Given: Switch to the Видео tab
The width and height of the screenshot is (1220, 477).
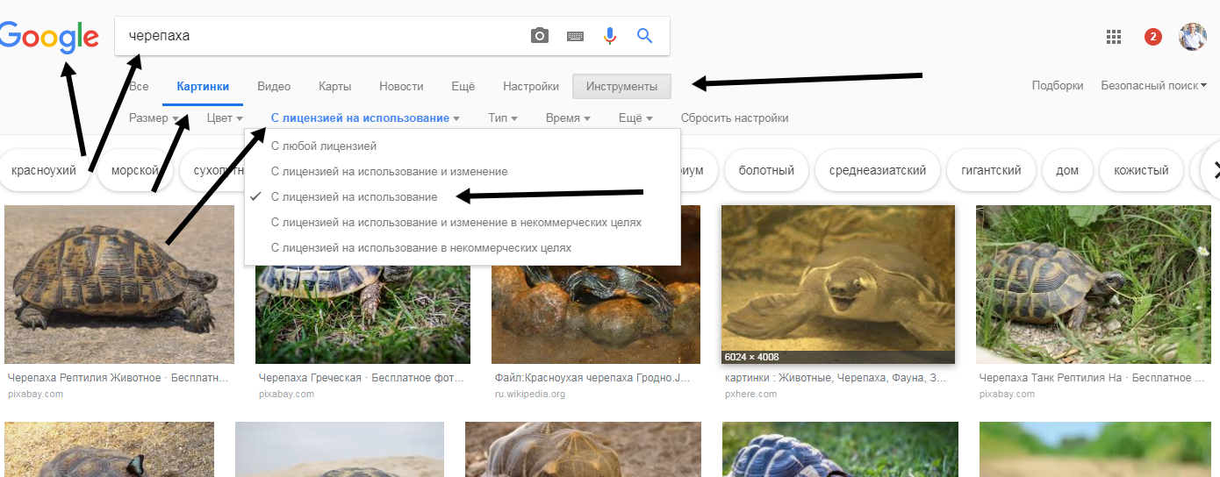Looking at the screenshot, I should tap(274, 86).
